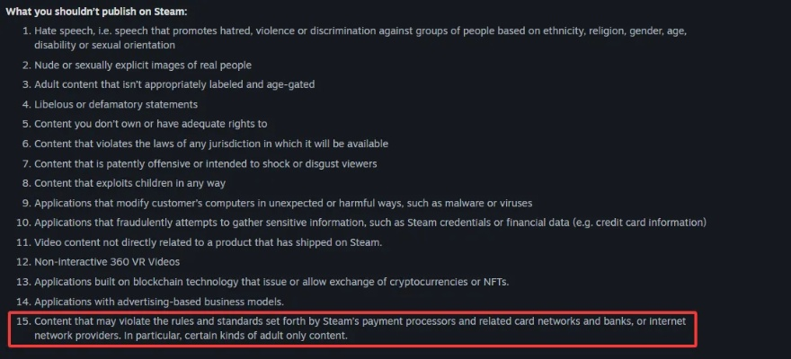
Task: Click the advertising-based business models rule
Action: 159,302
